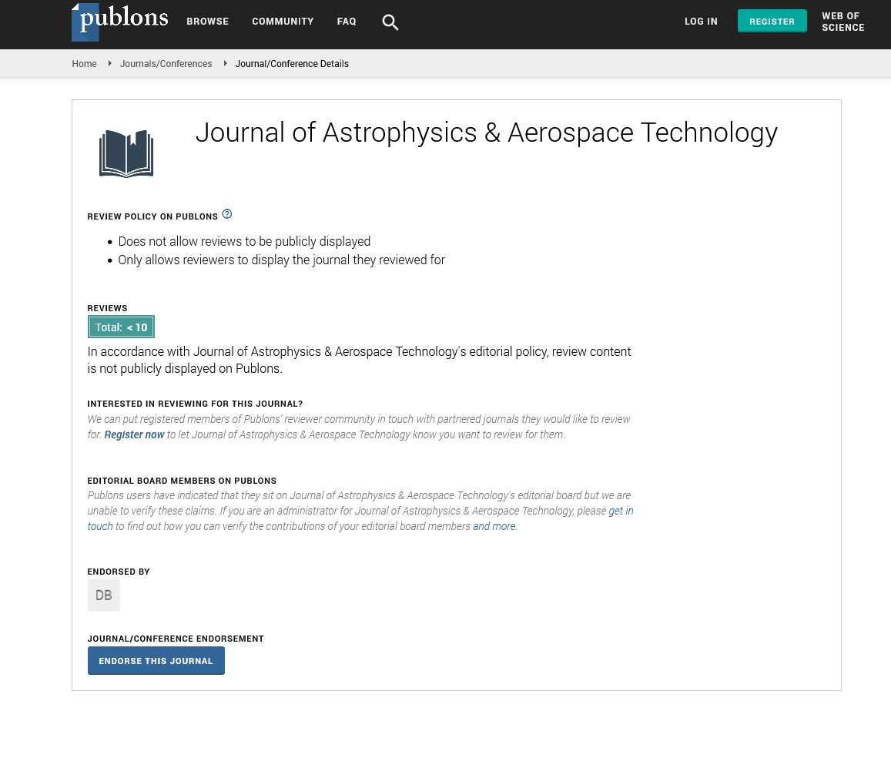Click the 'get in touch' link
891x758 pixels.
click(621, 511)
